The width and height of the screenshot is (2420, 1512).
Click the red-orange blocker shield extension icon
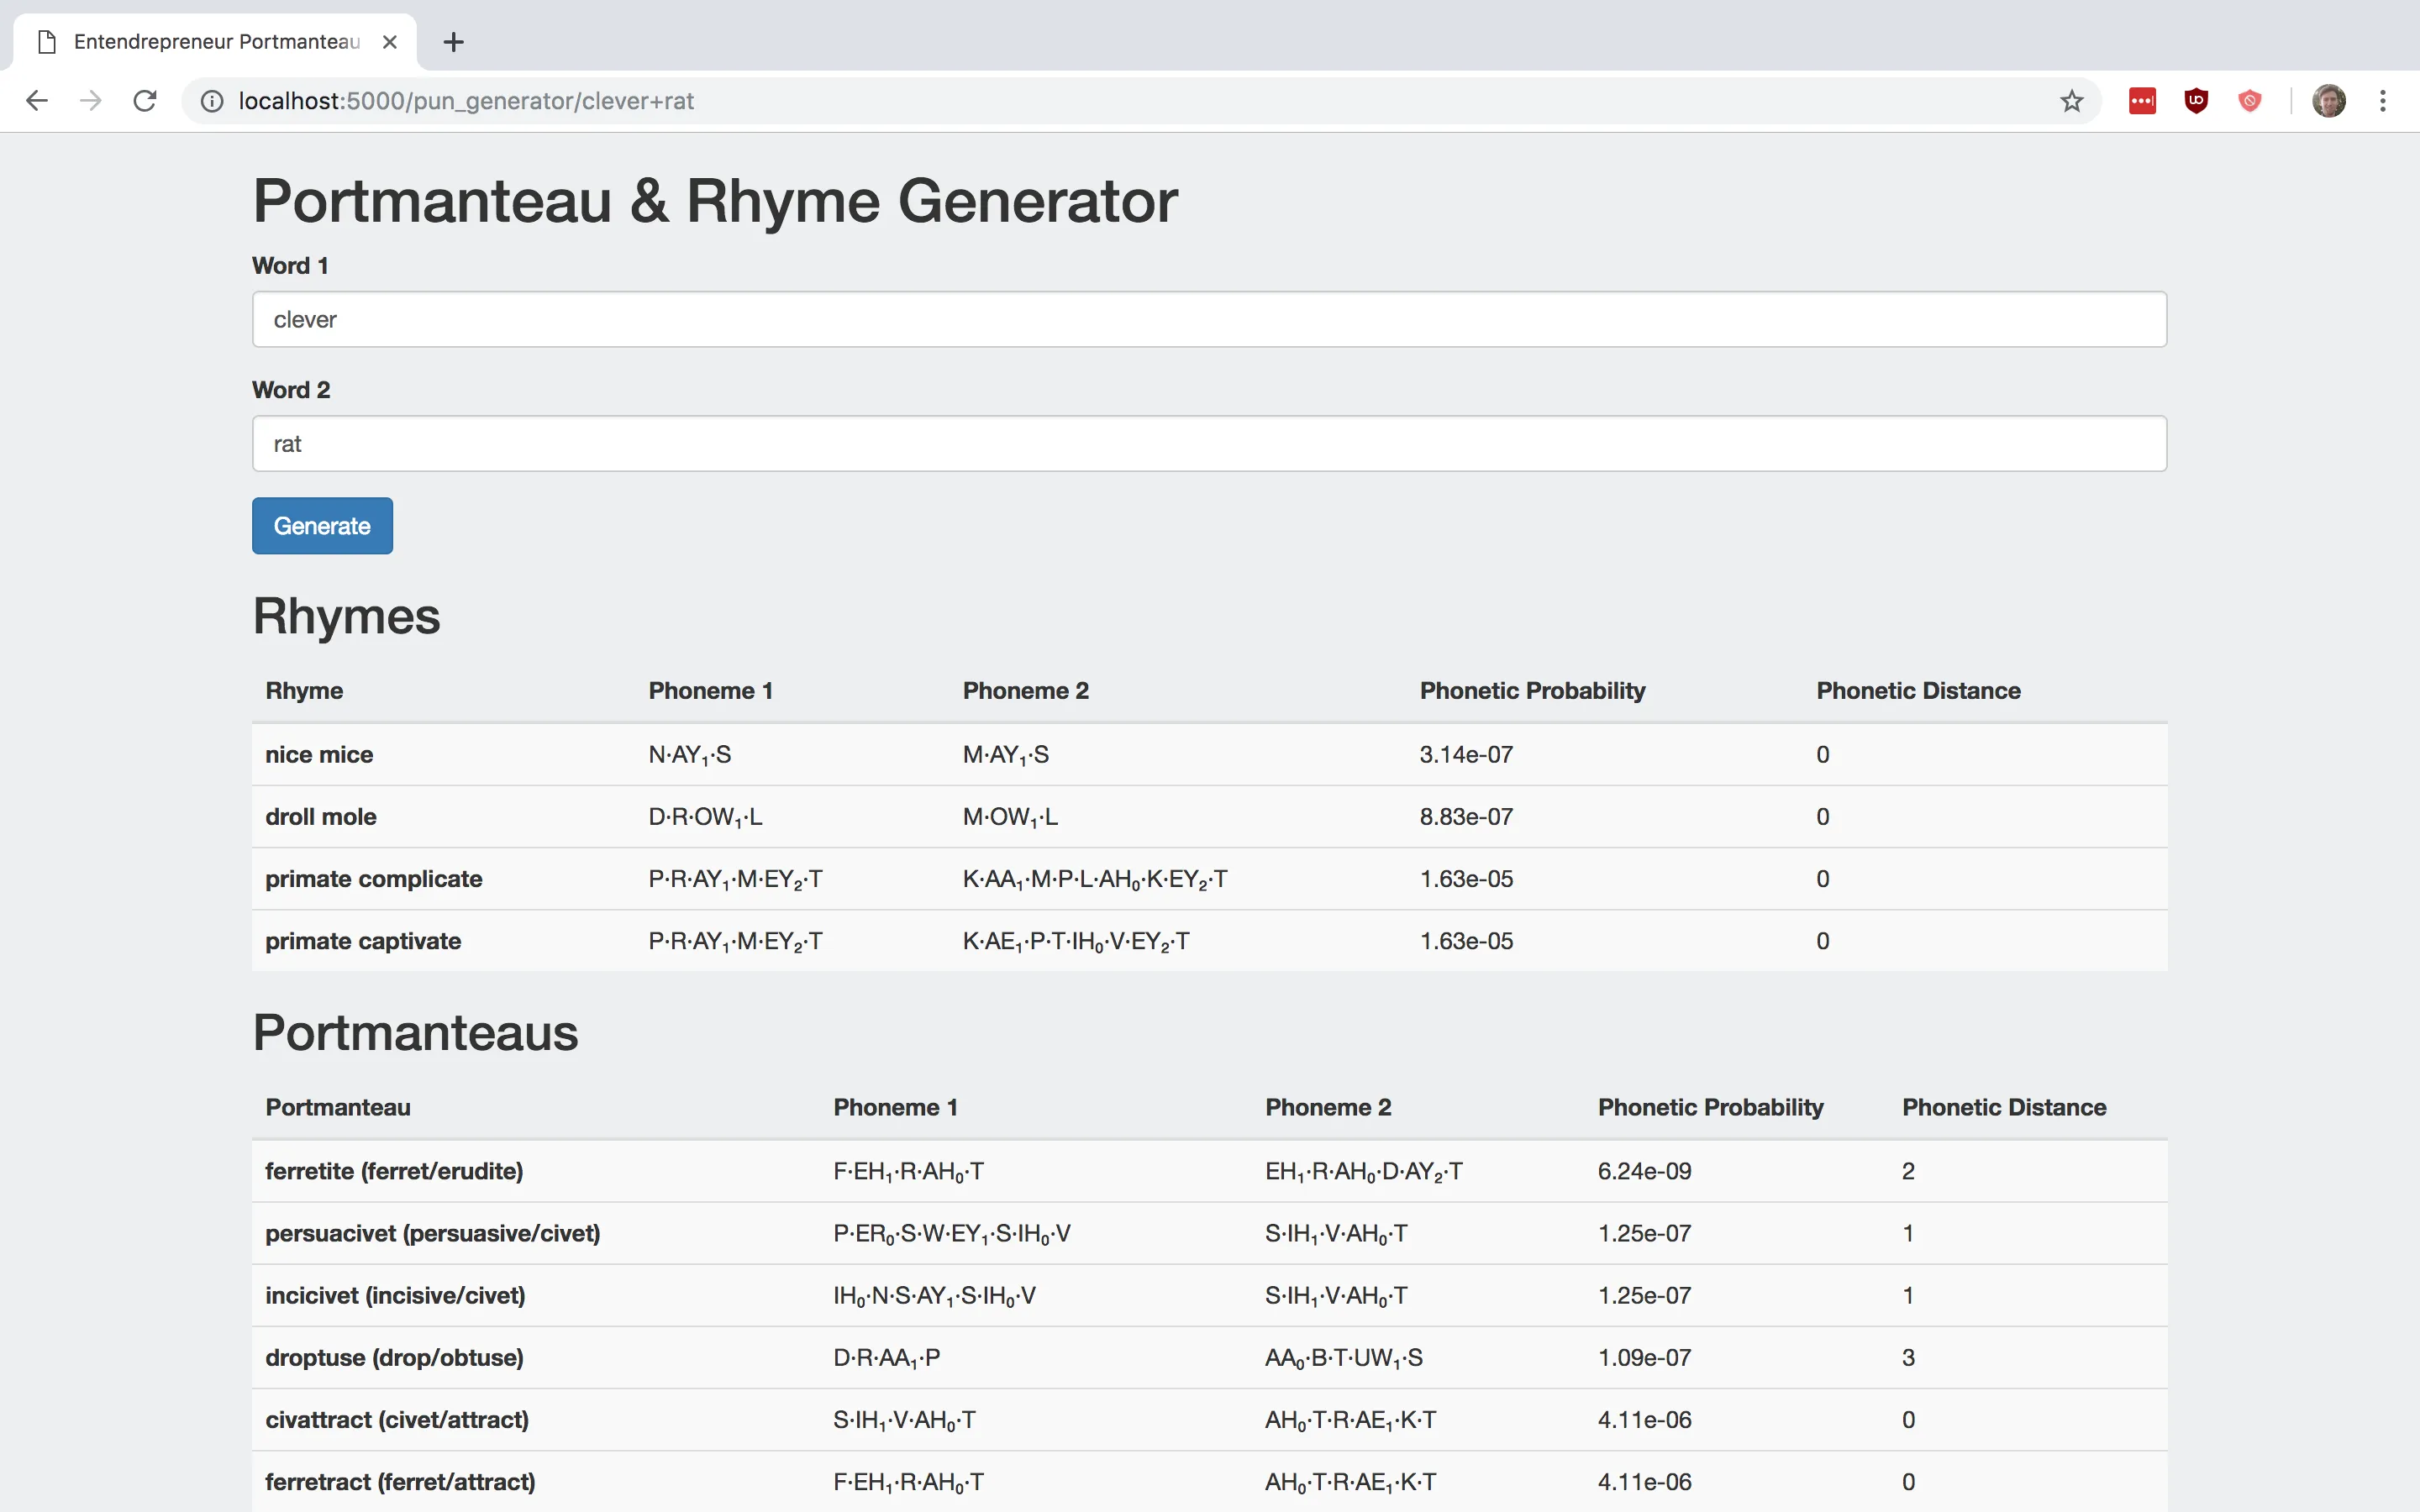click(2249, 101)
